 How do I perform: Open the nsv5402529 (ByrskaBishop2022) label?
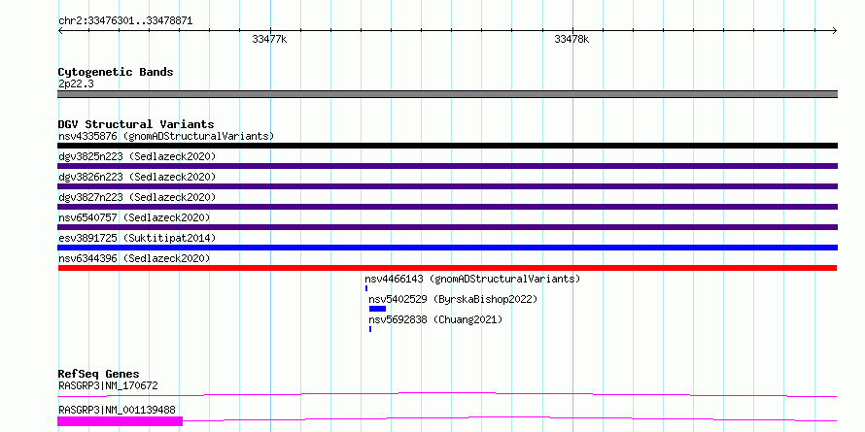(x=453, y=299)
